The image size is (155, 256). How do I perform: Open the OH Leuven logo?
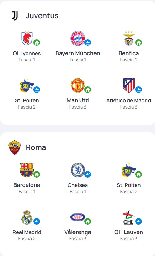pos(129,217)
